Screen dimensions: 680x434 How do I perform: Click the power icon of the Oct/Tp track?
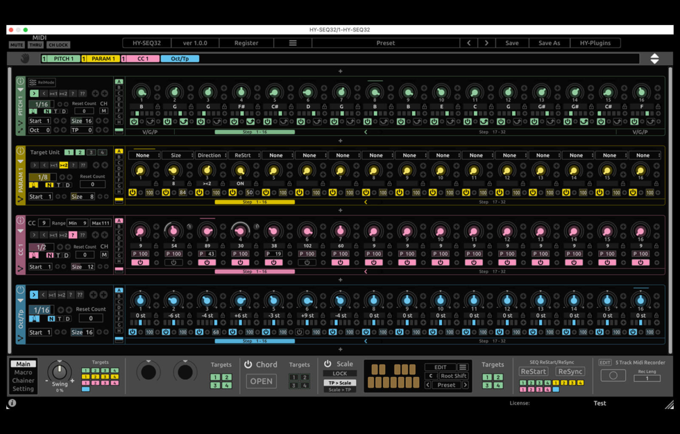point(20,290)
